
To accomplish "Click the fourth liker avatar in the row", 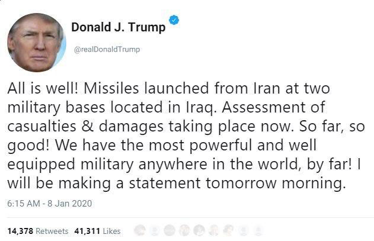I will coord(183,230).
